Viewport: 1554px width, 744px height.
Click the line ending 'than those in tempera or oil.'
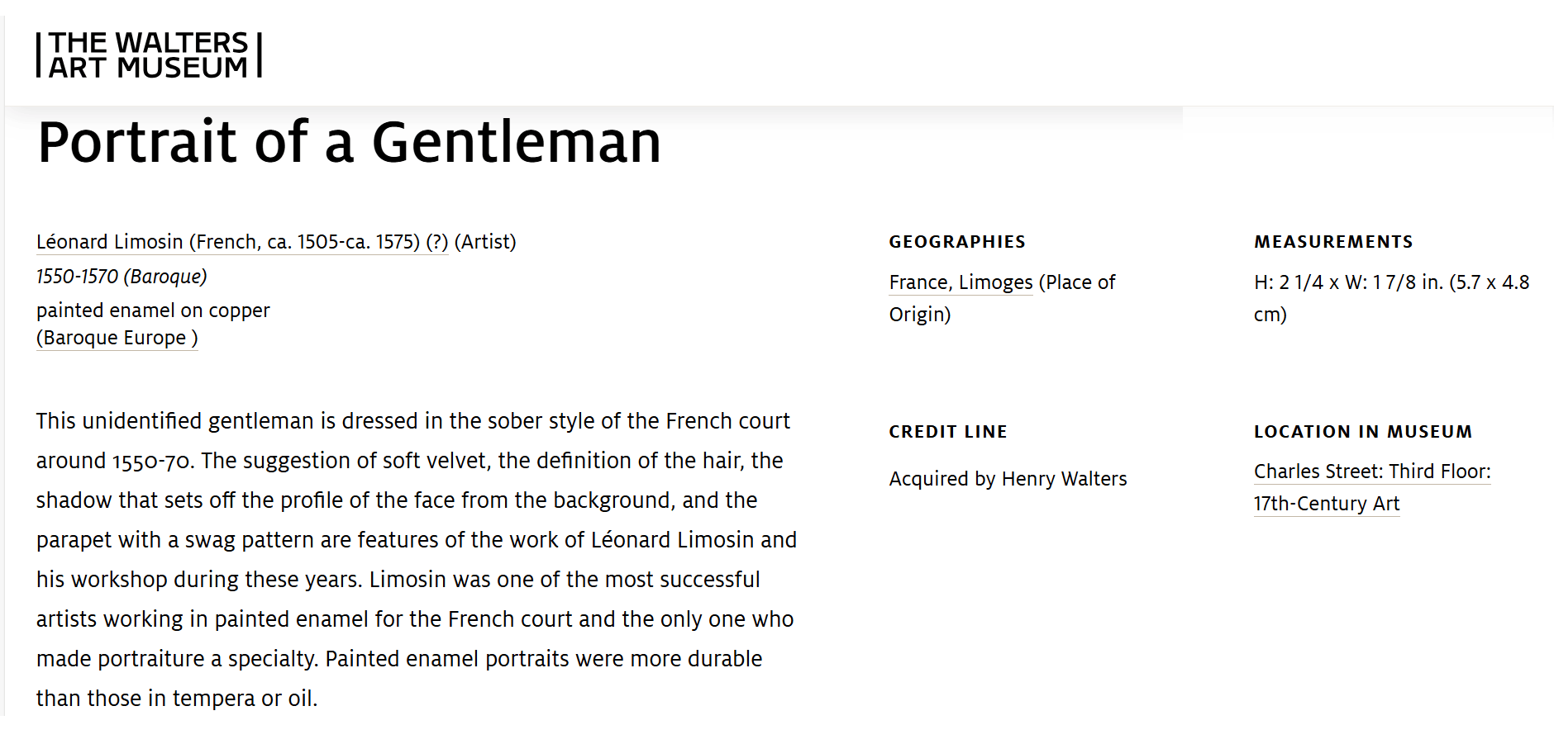(177, 699)
